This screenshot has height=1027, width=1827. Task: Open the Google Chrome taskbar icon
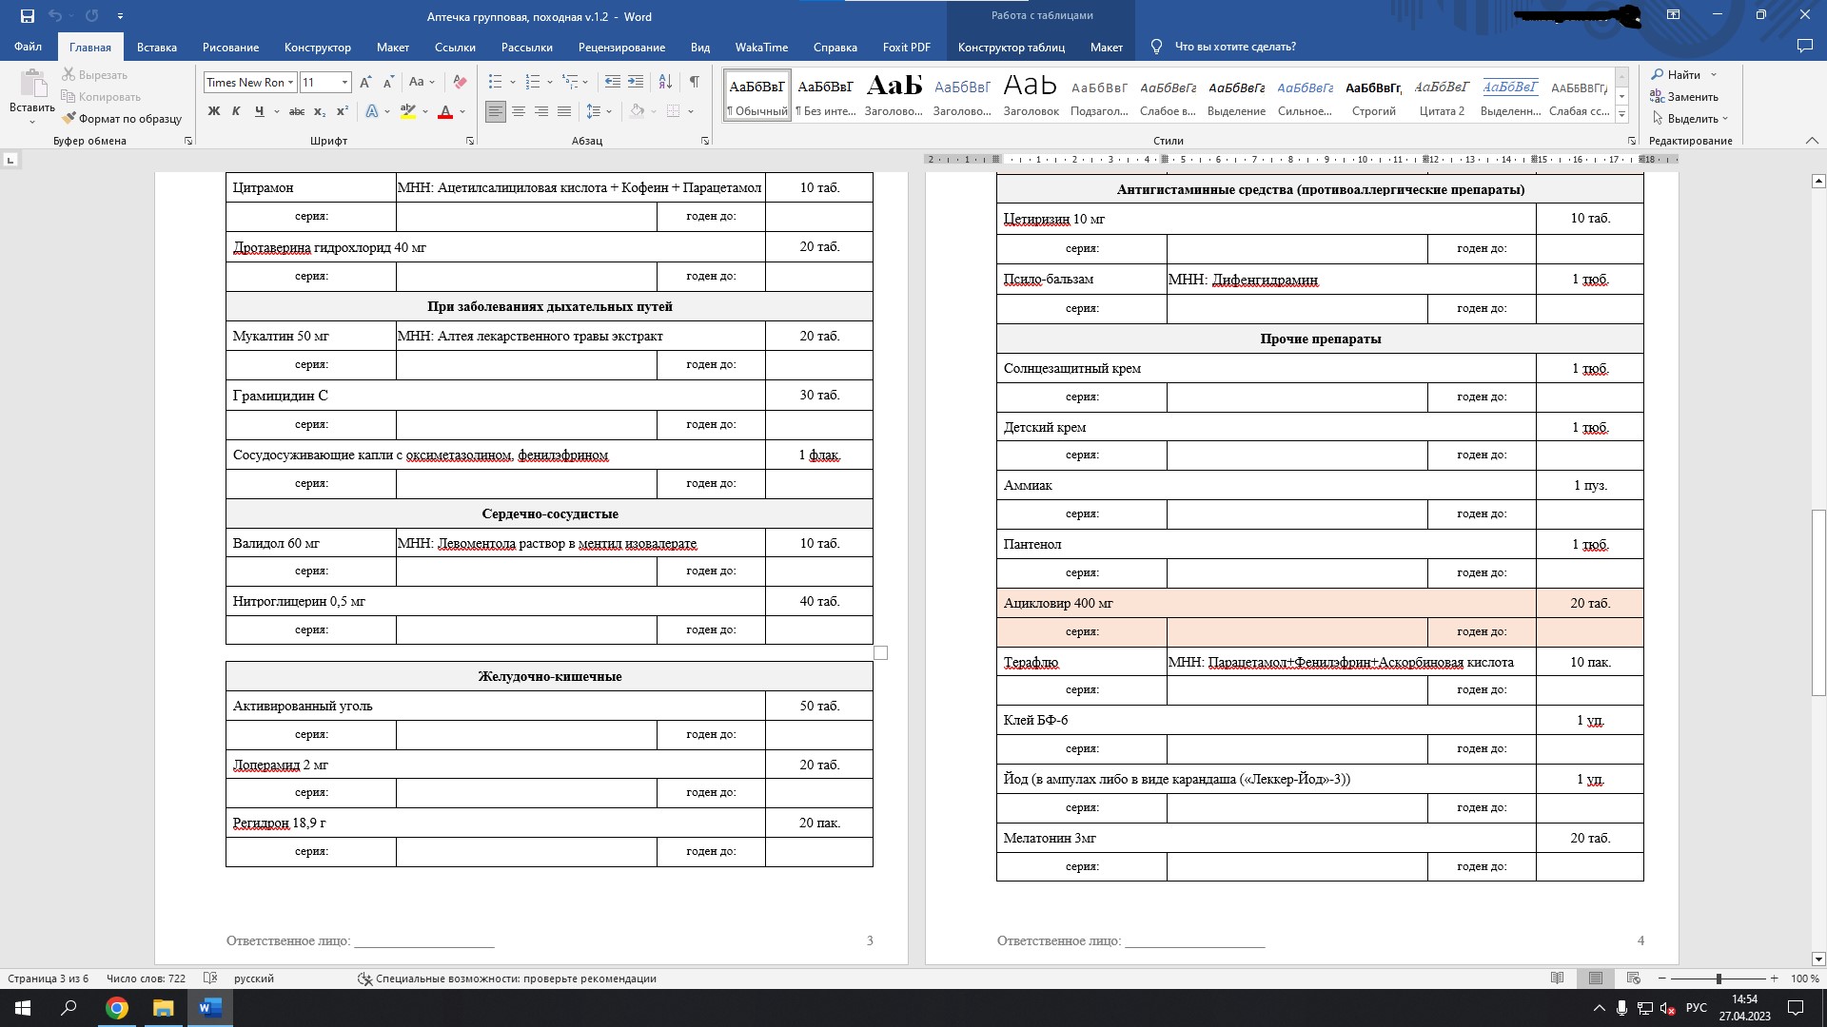pyautogui.click(x=117, y=1008)
